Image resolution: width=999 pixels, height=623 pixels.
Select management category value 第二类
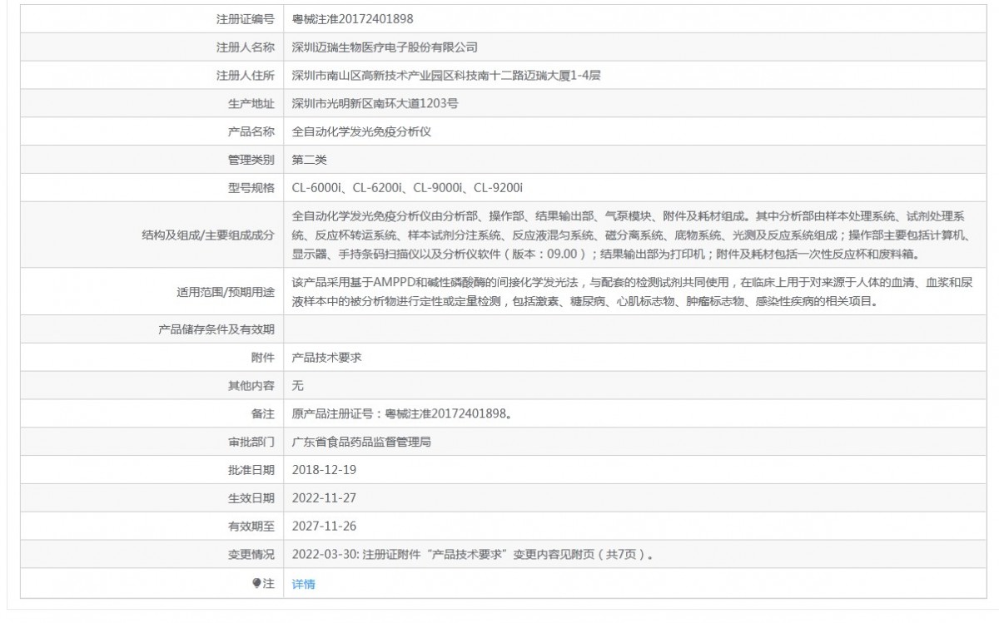point(310,160)
